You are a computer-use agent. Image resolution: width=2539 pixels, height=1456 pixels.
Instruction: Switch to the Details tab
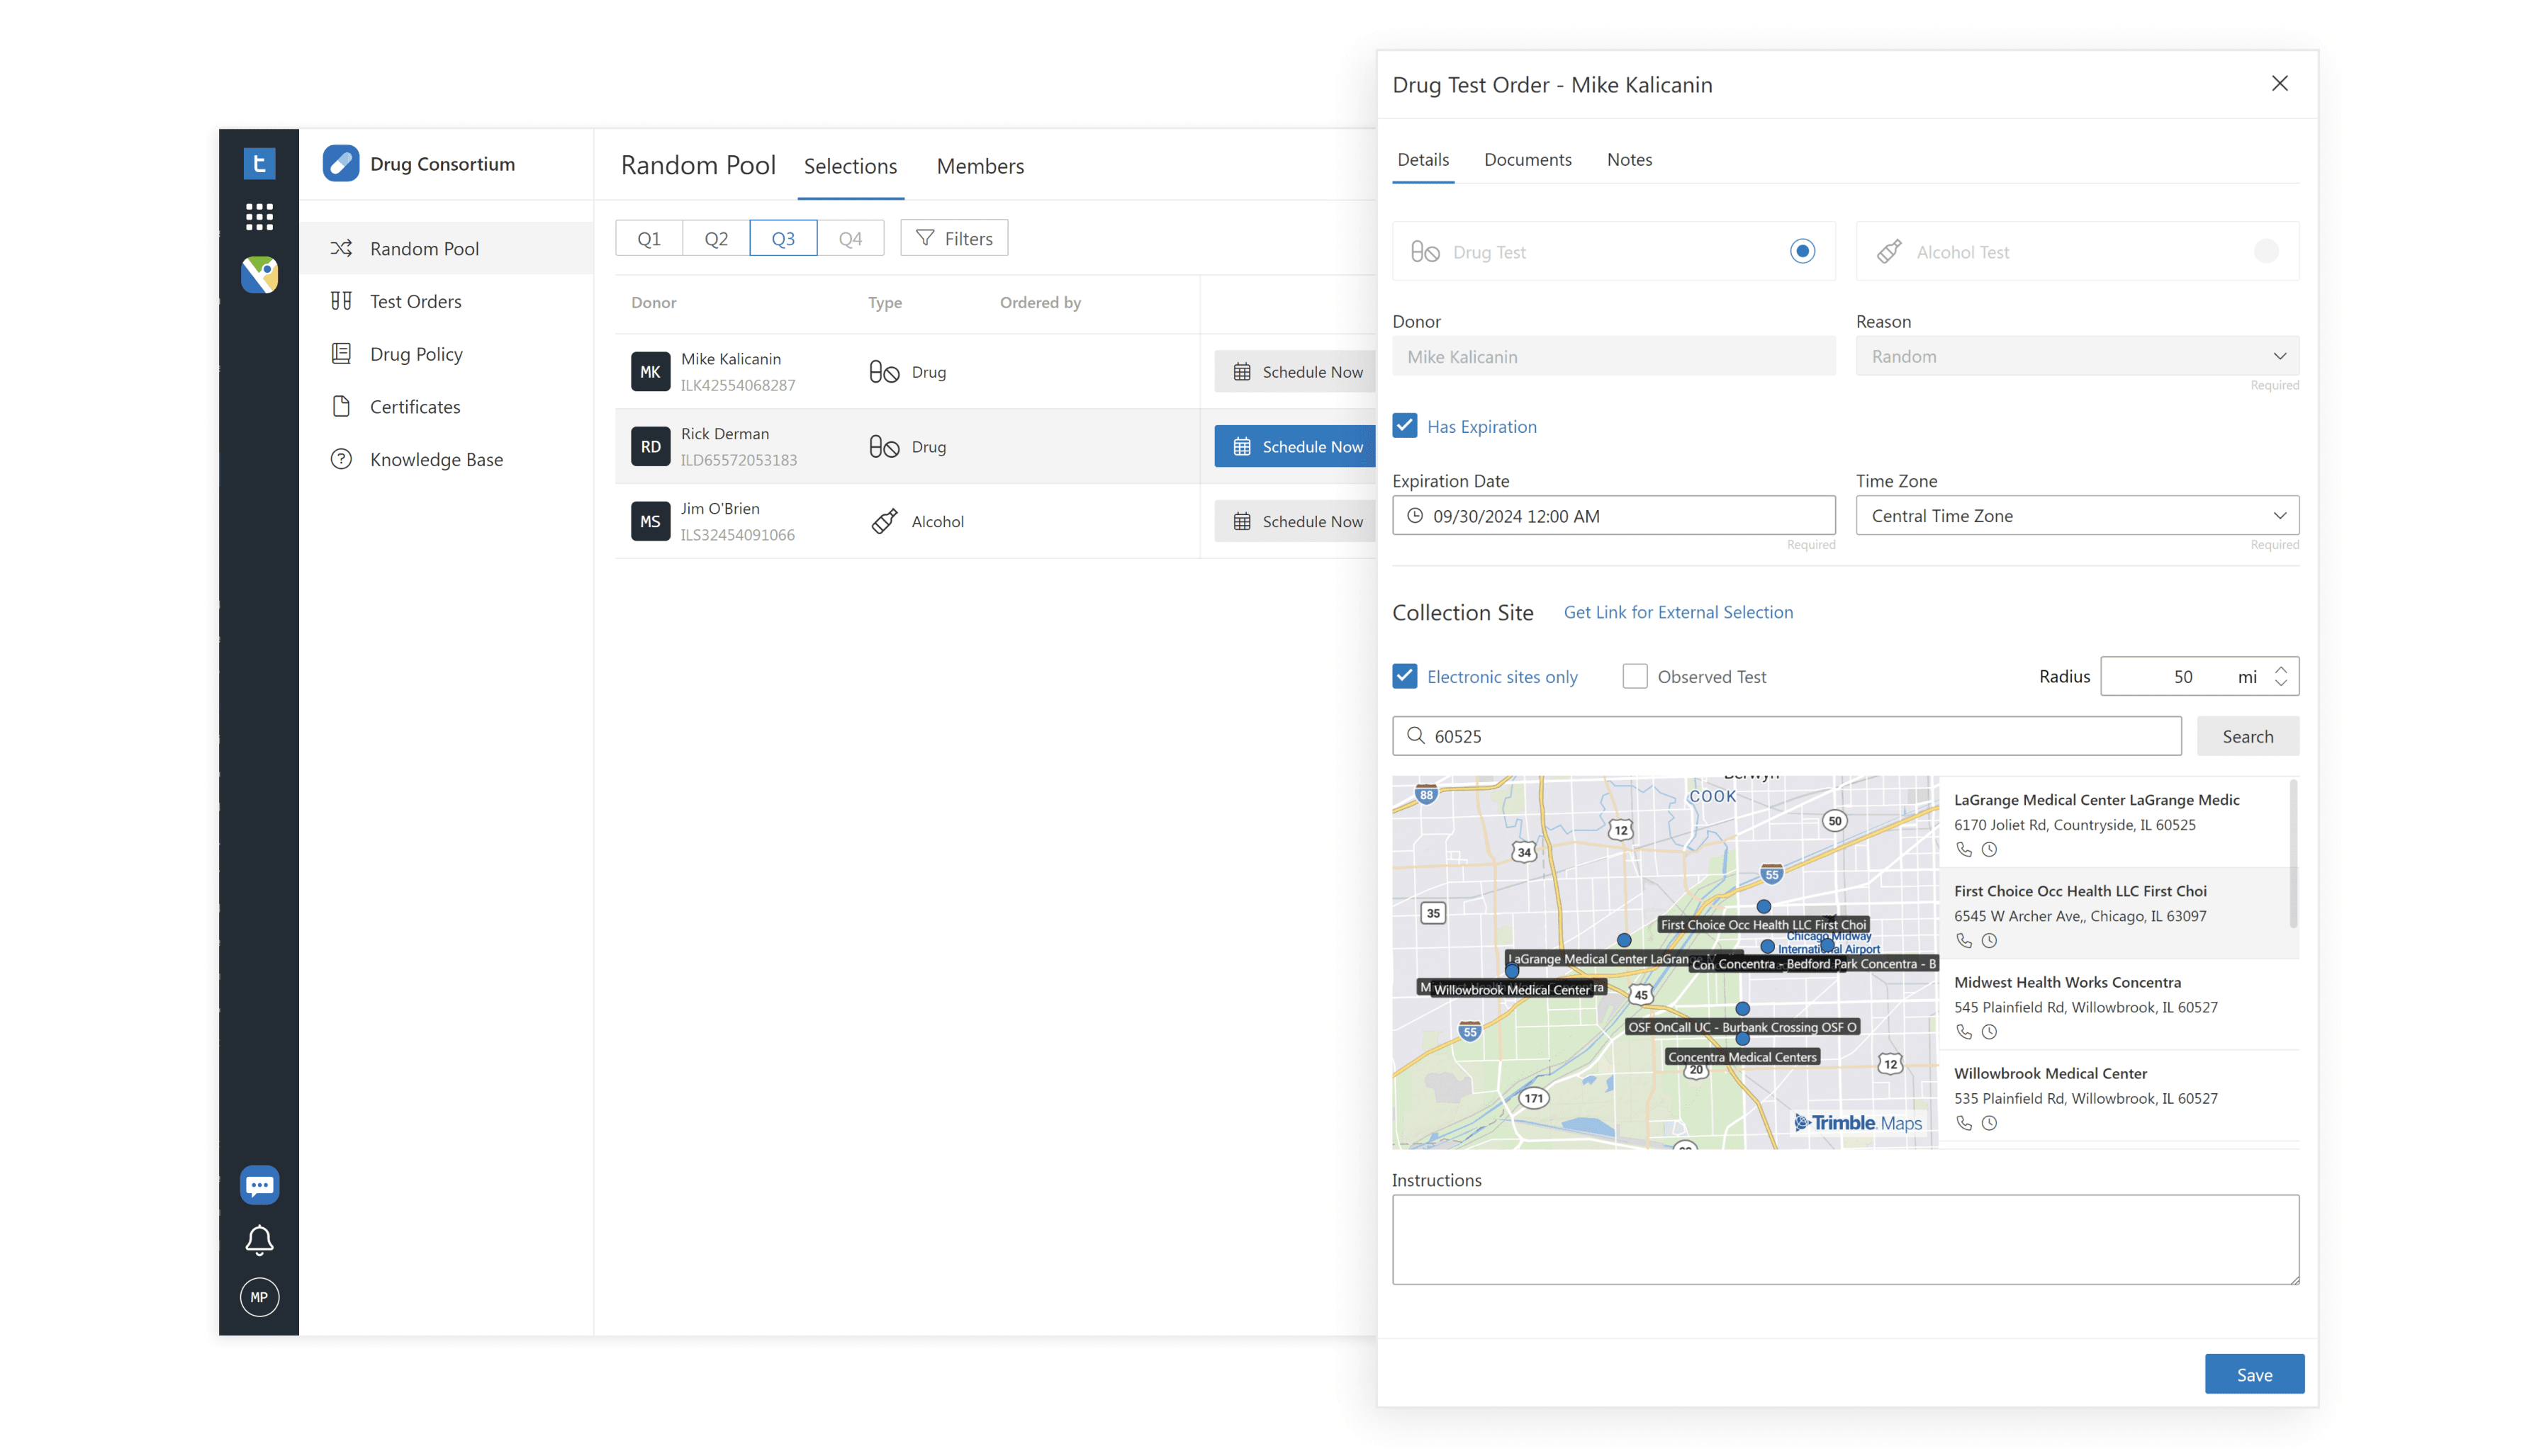pyautogui.click(x=1423, y=160)
